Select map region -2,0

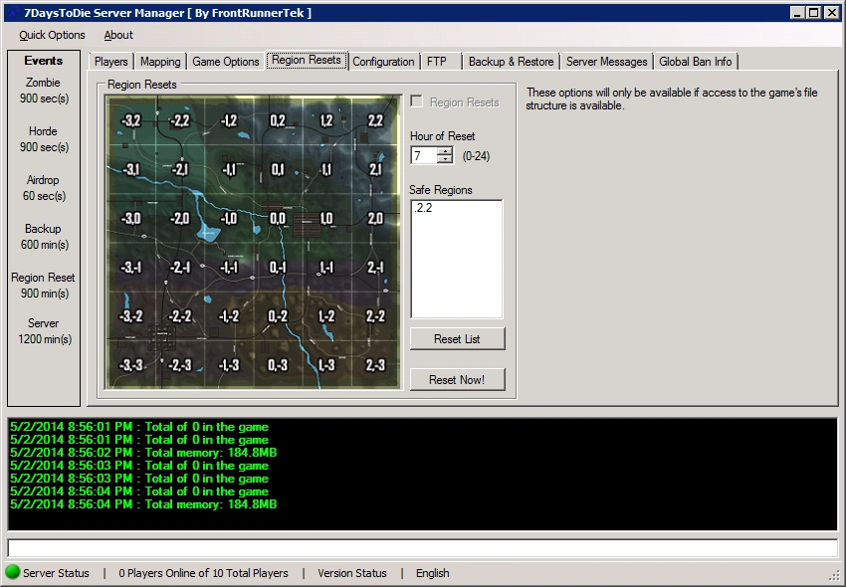click(180, 219)
